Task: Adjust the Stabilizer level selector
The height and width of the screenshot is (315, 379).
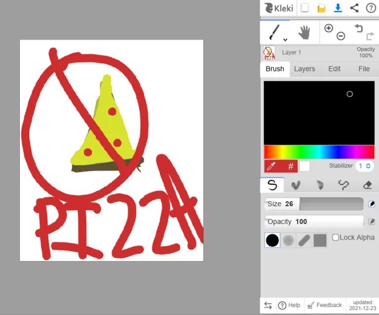Action: tap(365, 166)
